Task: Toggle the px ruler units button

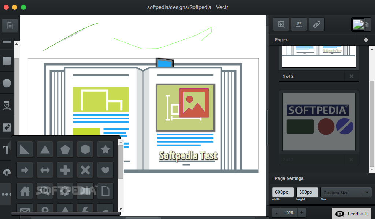Action: pyautogui.click(x=299, y=24)
